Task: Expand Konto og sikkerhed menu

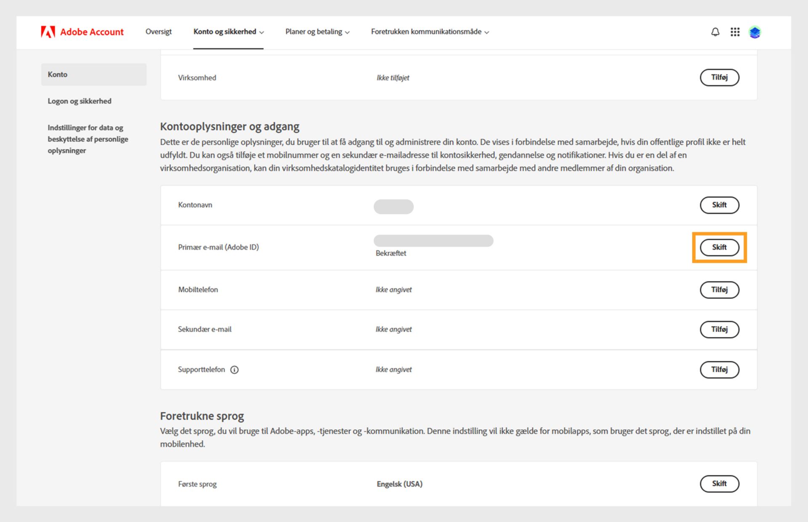Action: 229,32
